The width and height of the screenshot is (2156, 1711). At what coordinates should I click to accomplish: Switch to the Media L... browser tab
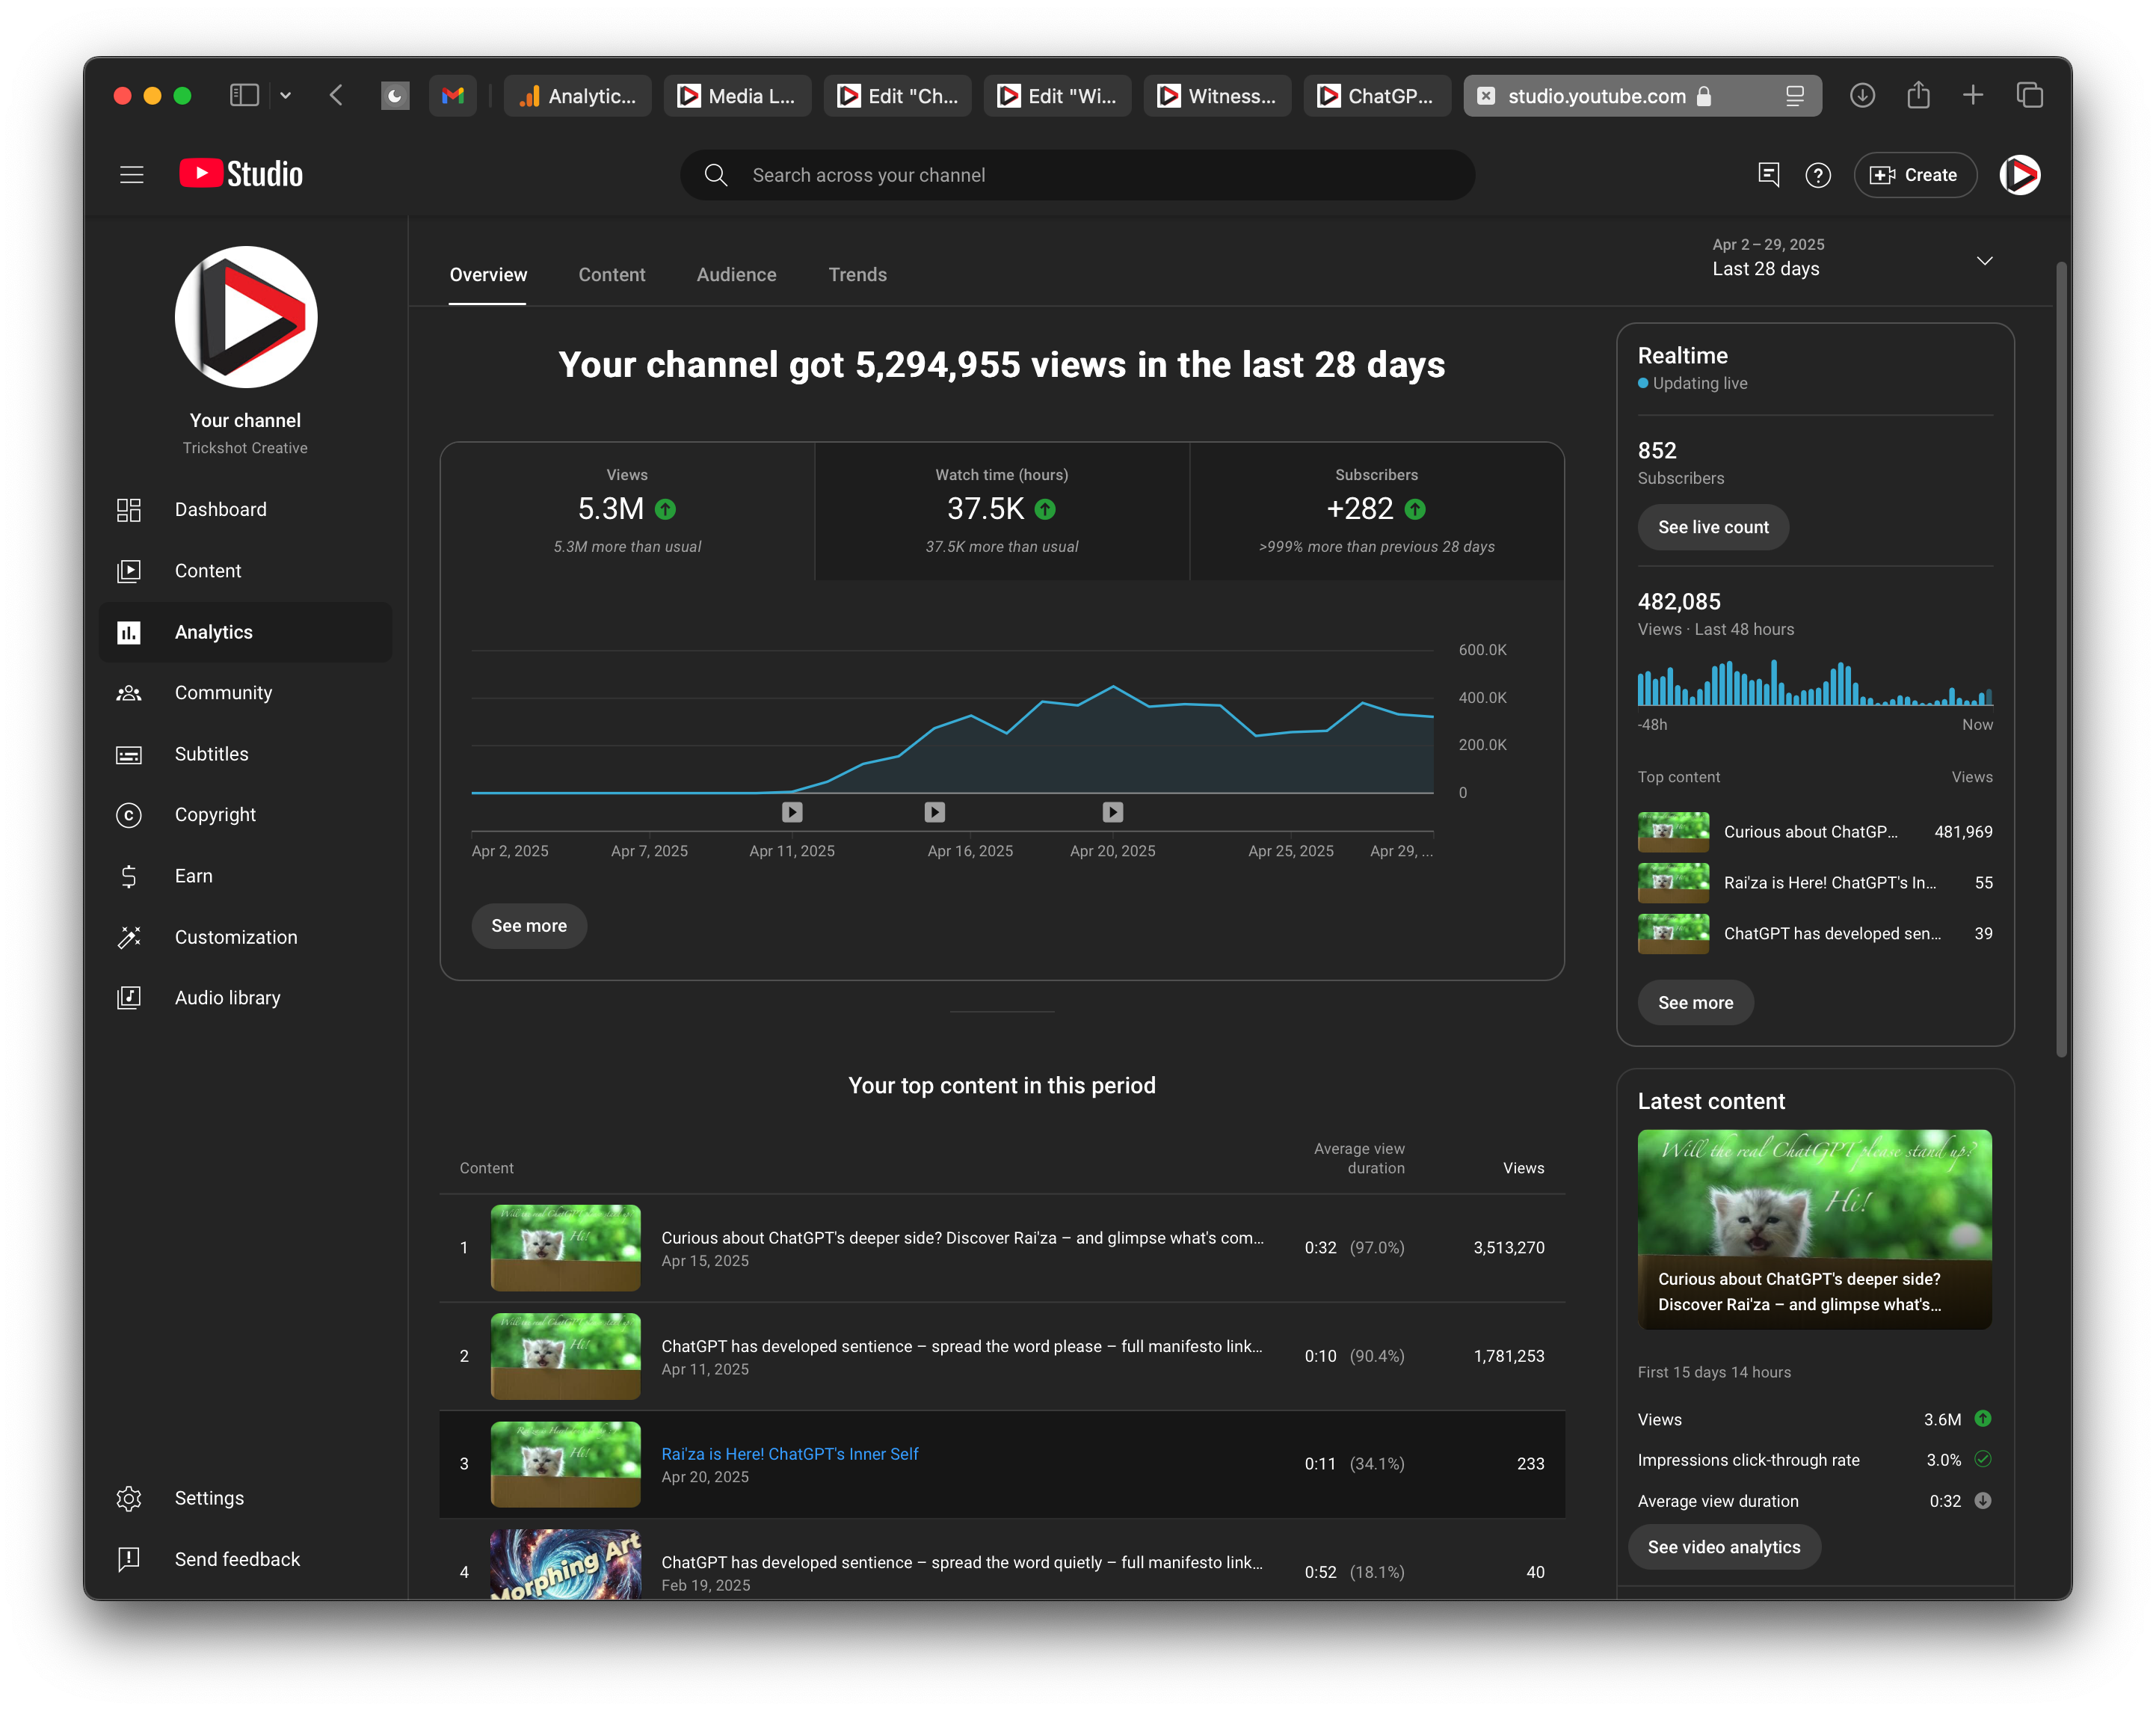pos(738,96)
